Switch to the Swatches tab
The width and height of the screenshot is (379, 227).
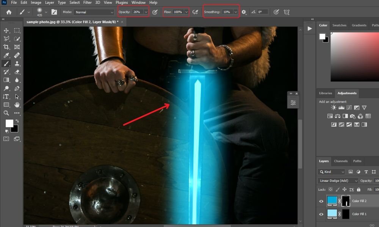coord(339,25)
